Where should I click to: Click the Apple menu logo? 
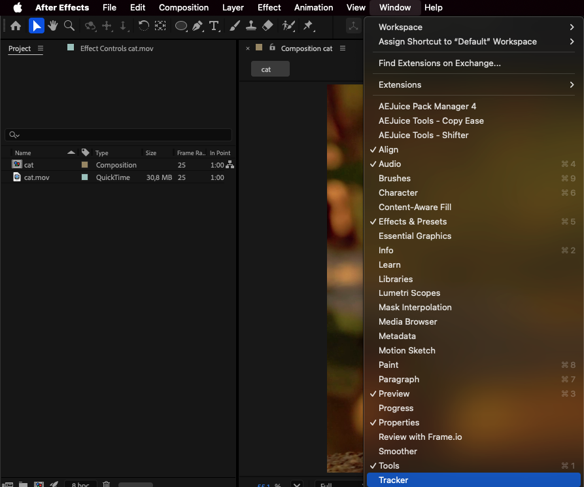[x=18, y=7]
